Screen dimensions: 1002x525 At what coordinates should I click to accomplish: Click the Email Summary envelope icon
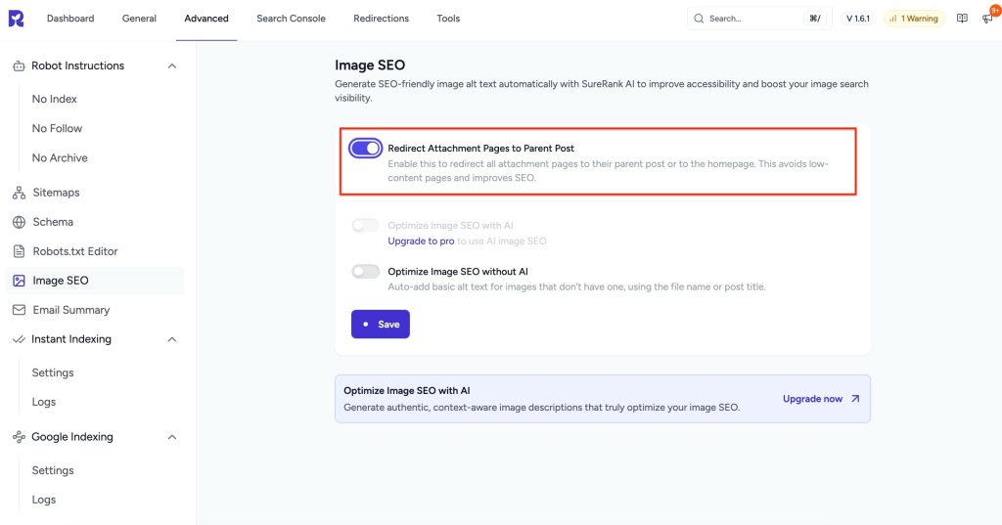(x=20, y=310)
